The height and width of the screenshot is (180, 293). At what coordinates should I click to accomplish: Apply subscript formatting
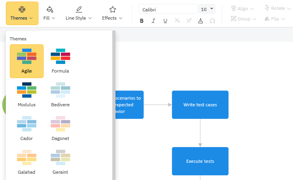click(177, 21)
